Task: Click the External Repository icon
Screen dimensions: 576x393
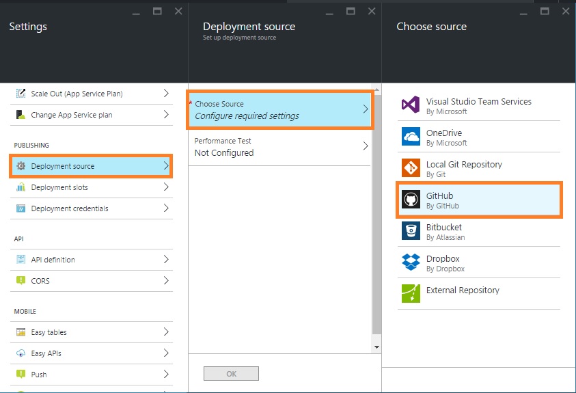Action: pyautogui.click(x=411, y=293)
